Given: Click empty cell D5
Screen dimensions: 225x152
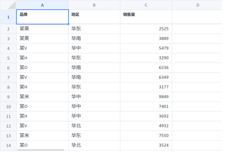Looking at the screenshot, I should [x=198, y=58].
